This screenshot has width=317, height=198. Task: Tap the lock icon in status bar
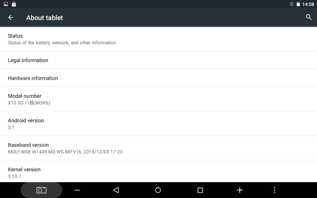14,4
